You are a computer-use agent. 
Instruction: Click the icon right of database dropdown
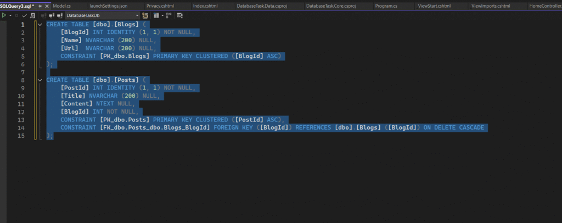click(144, 15)
